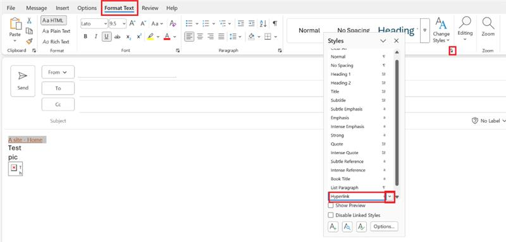Open the Editing dropdown

pyautogui.click(x=465, y=29)
